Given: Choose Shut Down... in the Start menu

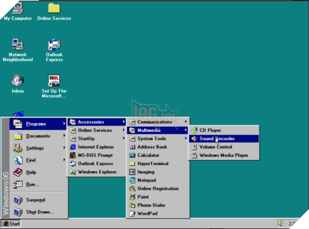Looking at the screenshot, I should [x=38, y=212].
